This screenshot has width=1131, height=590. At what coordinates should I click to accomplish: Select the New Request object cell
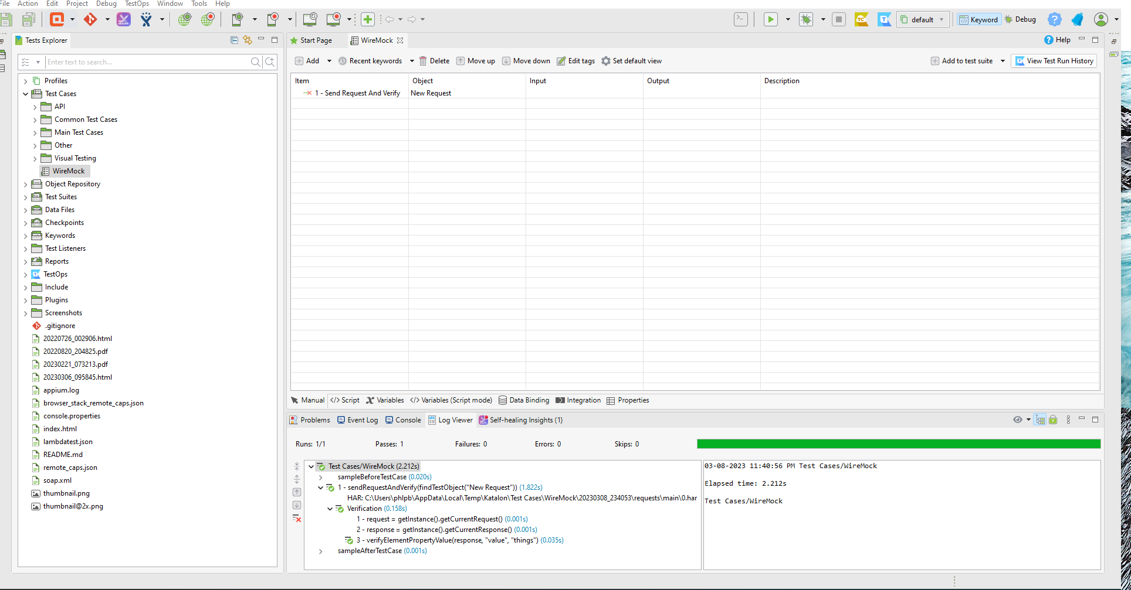[x=467, y=93]
